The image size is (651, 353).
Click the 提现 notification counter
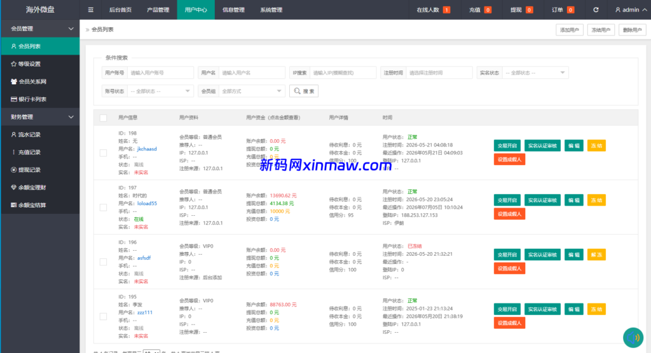click(x=530, y=10)
